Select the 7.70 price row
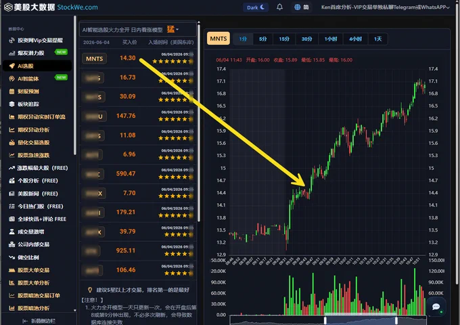Screen dimensions: 460x325 [138, 193]
